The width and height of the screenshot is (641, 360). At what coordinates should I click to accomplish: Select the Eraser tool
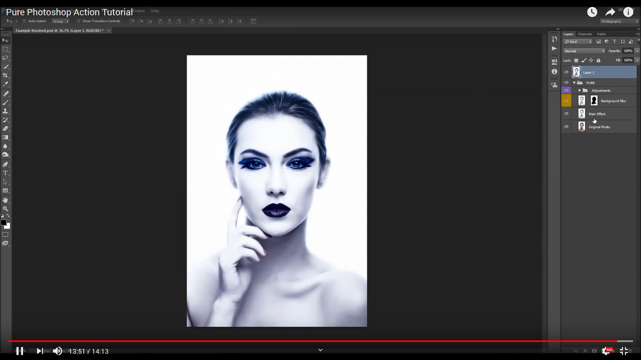point(6,128)
